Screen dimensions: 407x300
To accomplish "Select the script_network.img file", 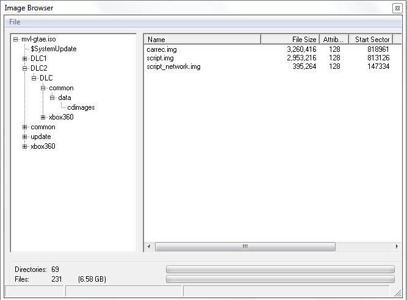I will (x=173, y=66).
